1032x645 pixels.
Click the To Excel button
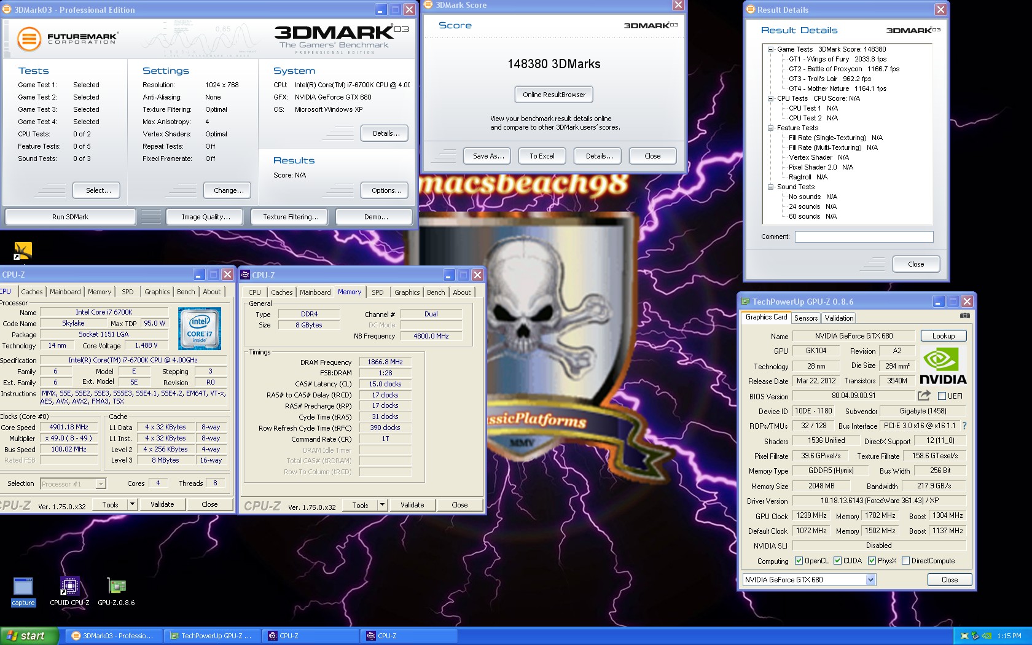pos(542,156)
